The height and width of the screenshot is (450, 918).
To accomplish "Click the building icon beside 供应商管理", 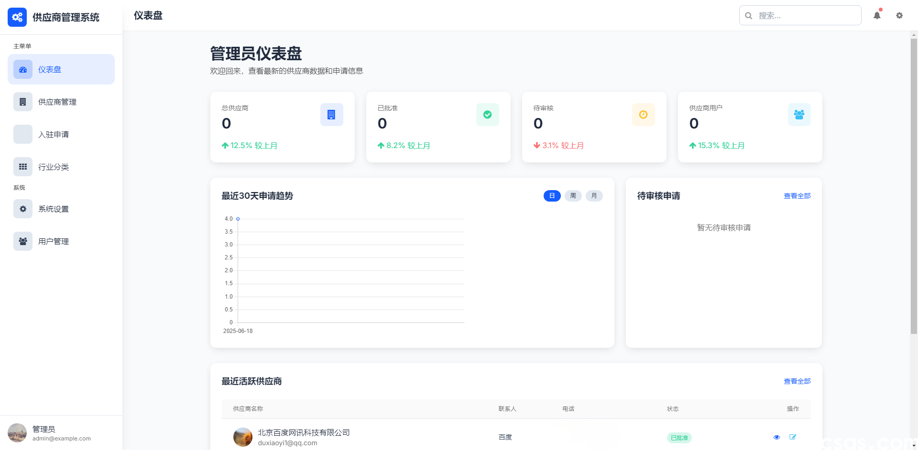I will point(23,102).
